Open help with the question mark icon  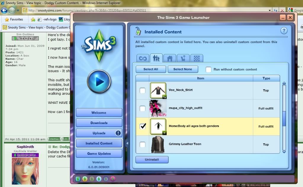coord(284,31)
